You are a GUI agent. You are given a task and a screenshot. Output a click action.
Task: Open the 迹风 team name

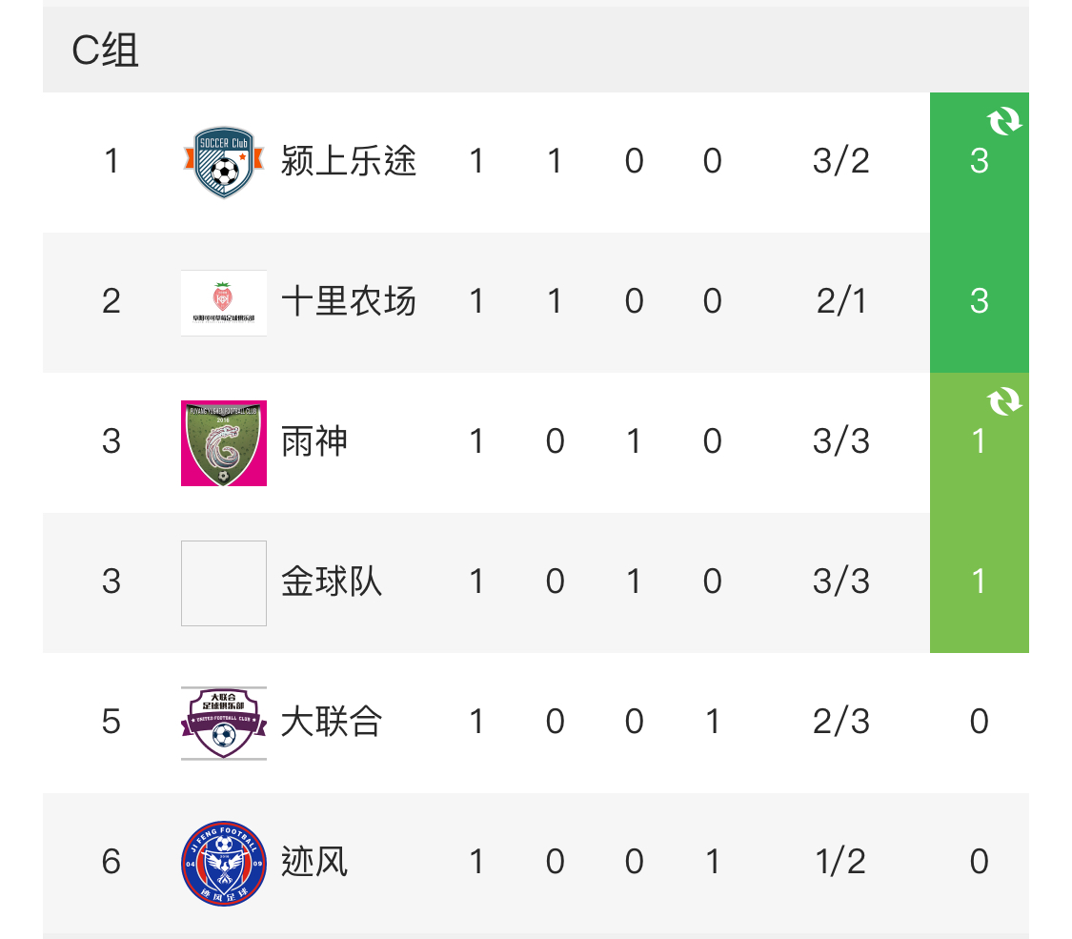pos(314,862)
